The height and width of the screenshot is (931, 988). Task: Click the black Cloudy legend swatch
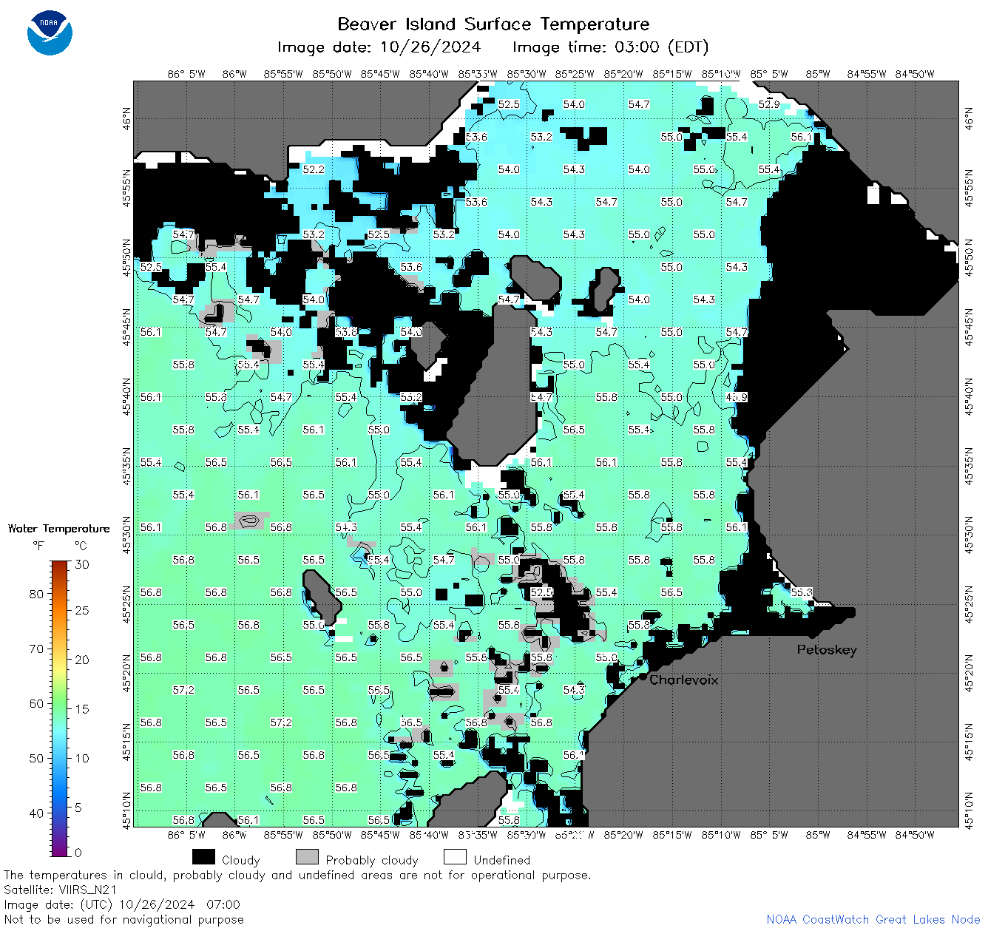[203, 857]
